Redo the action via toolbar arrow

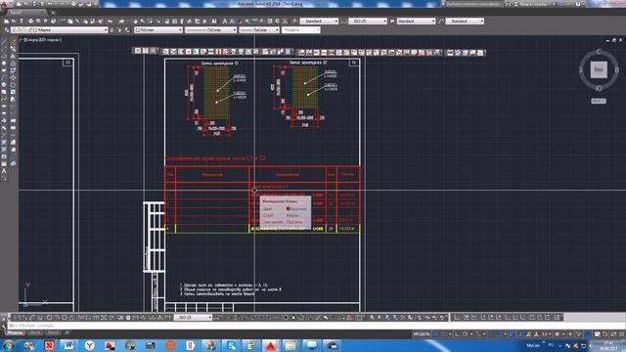[x=121, y=22]
